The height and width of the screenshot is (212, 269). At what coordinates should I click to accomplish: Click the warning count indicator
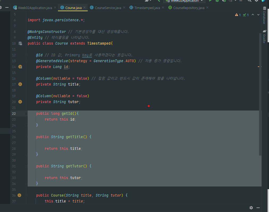tap(238, 15)
